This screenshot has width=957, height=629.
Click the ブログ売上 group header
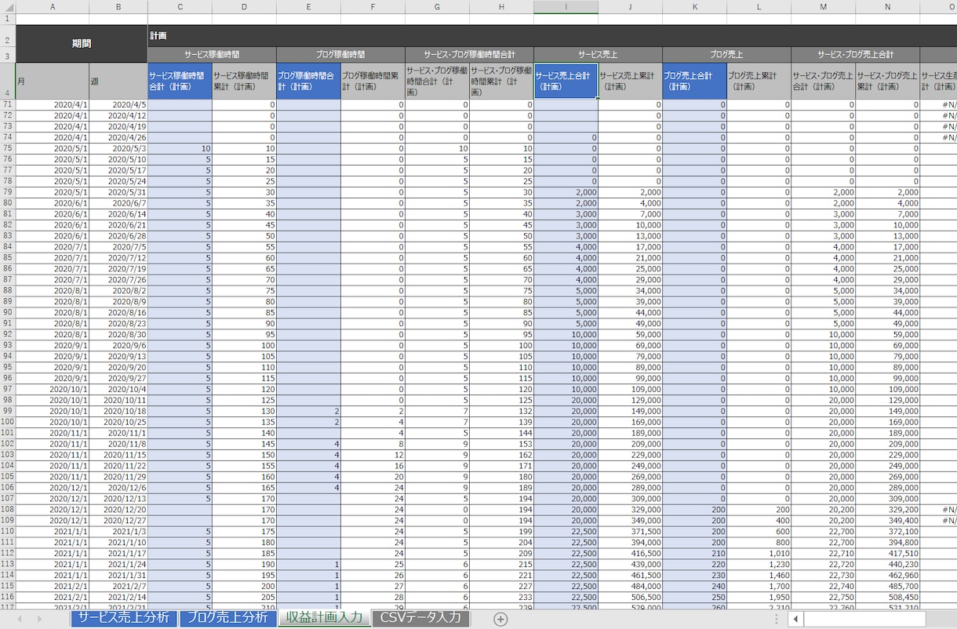726,55
